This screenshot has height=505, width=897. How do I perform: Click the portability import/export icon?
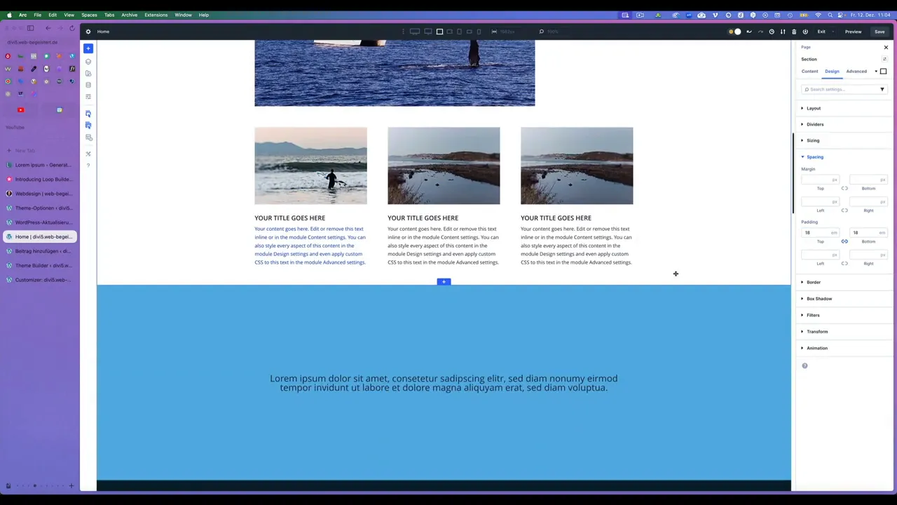[x=783, y=31]
